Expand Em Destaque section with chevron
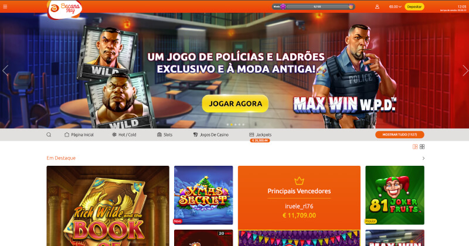The width and height of the screenshot is (469, 246). (423, 158)
